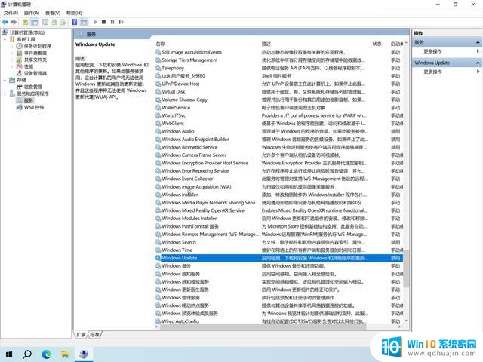Open the Properties toolbar icon
Viewport: 483px width, 362px height.
(45, 22)
